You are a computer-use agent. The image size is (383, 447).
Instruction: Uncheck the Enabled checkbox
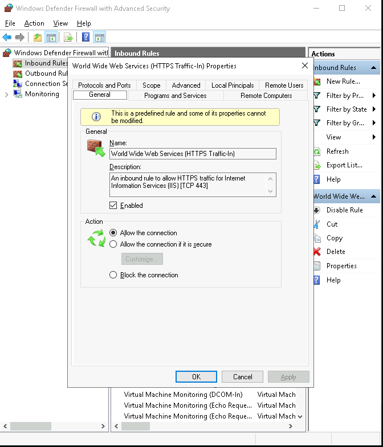click(x=113, y=206)
